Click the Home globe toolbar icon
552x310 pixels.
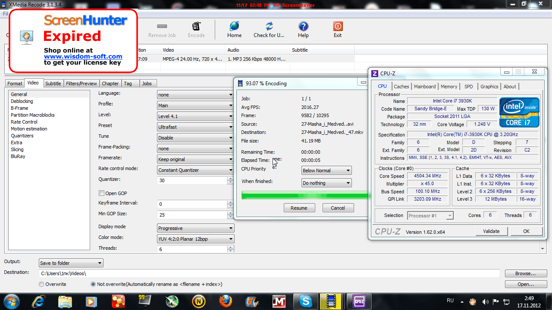coord(234,27)
